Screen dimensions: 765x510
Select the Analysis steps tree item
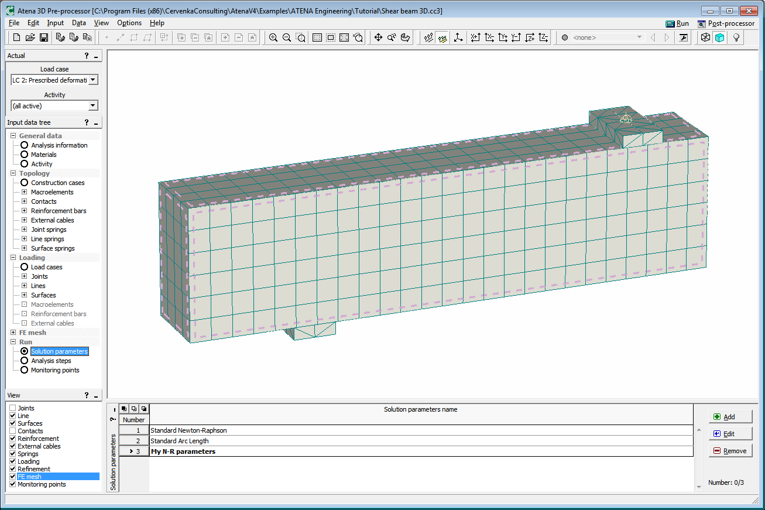(x=51, y=361)
